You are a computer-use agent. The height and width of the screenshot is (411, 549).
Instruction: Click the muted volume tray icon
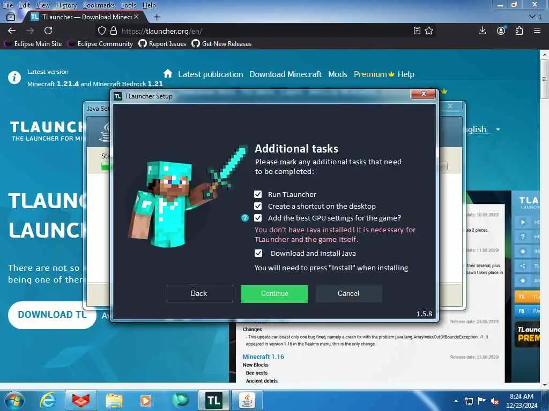pos(495,401)
